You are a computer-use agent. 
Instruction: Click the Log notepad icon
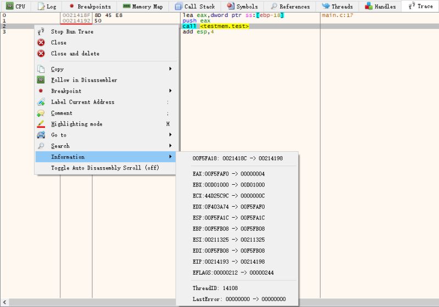tap(41, 6)
